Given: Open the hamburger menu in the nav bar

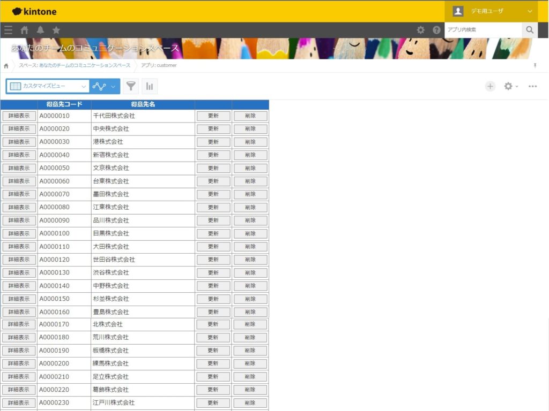Looking at the screenshot, I should pos(9,30).
